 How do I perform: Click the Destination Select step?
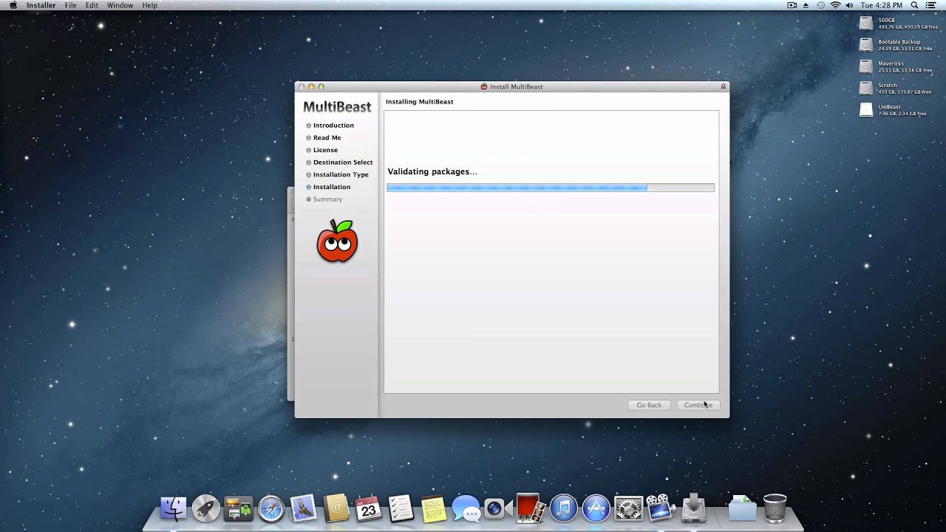click(x=343, y=163)
